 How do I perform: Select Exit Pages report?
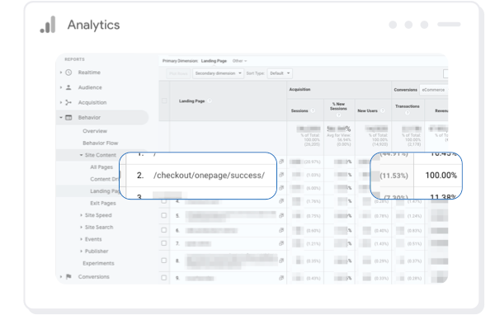point(103,203)
